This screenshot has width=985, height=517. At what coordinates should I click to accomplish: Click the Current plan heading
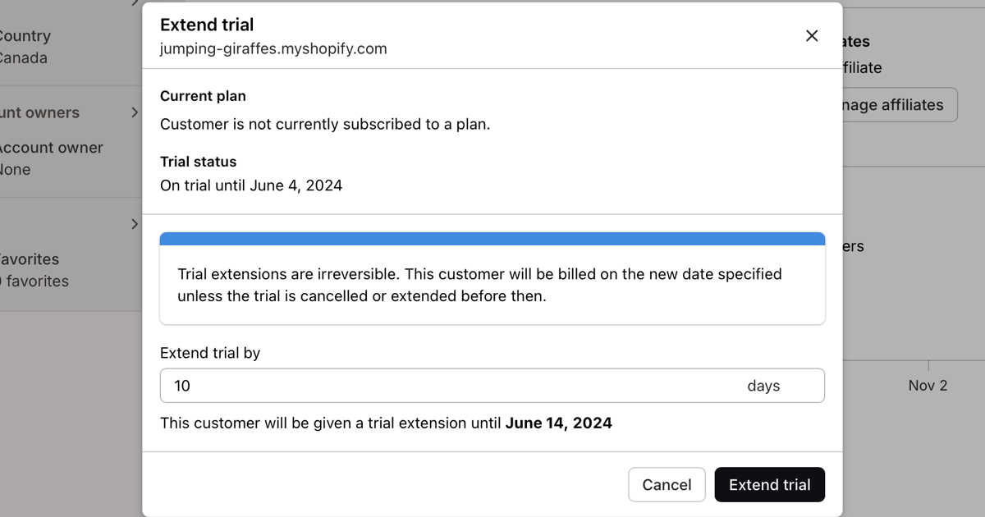coord(203,96)
